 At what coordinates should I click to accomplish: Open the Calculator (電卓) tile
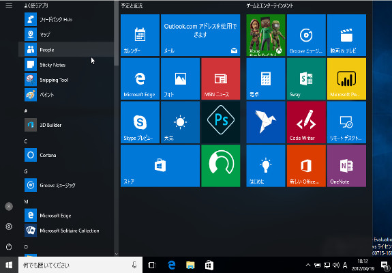[x=266, y=78]
